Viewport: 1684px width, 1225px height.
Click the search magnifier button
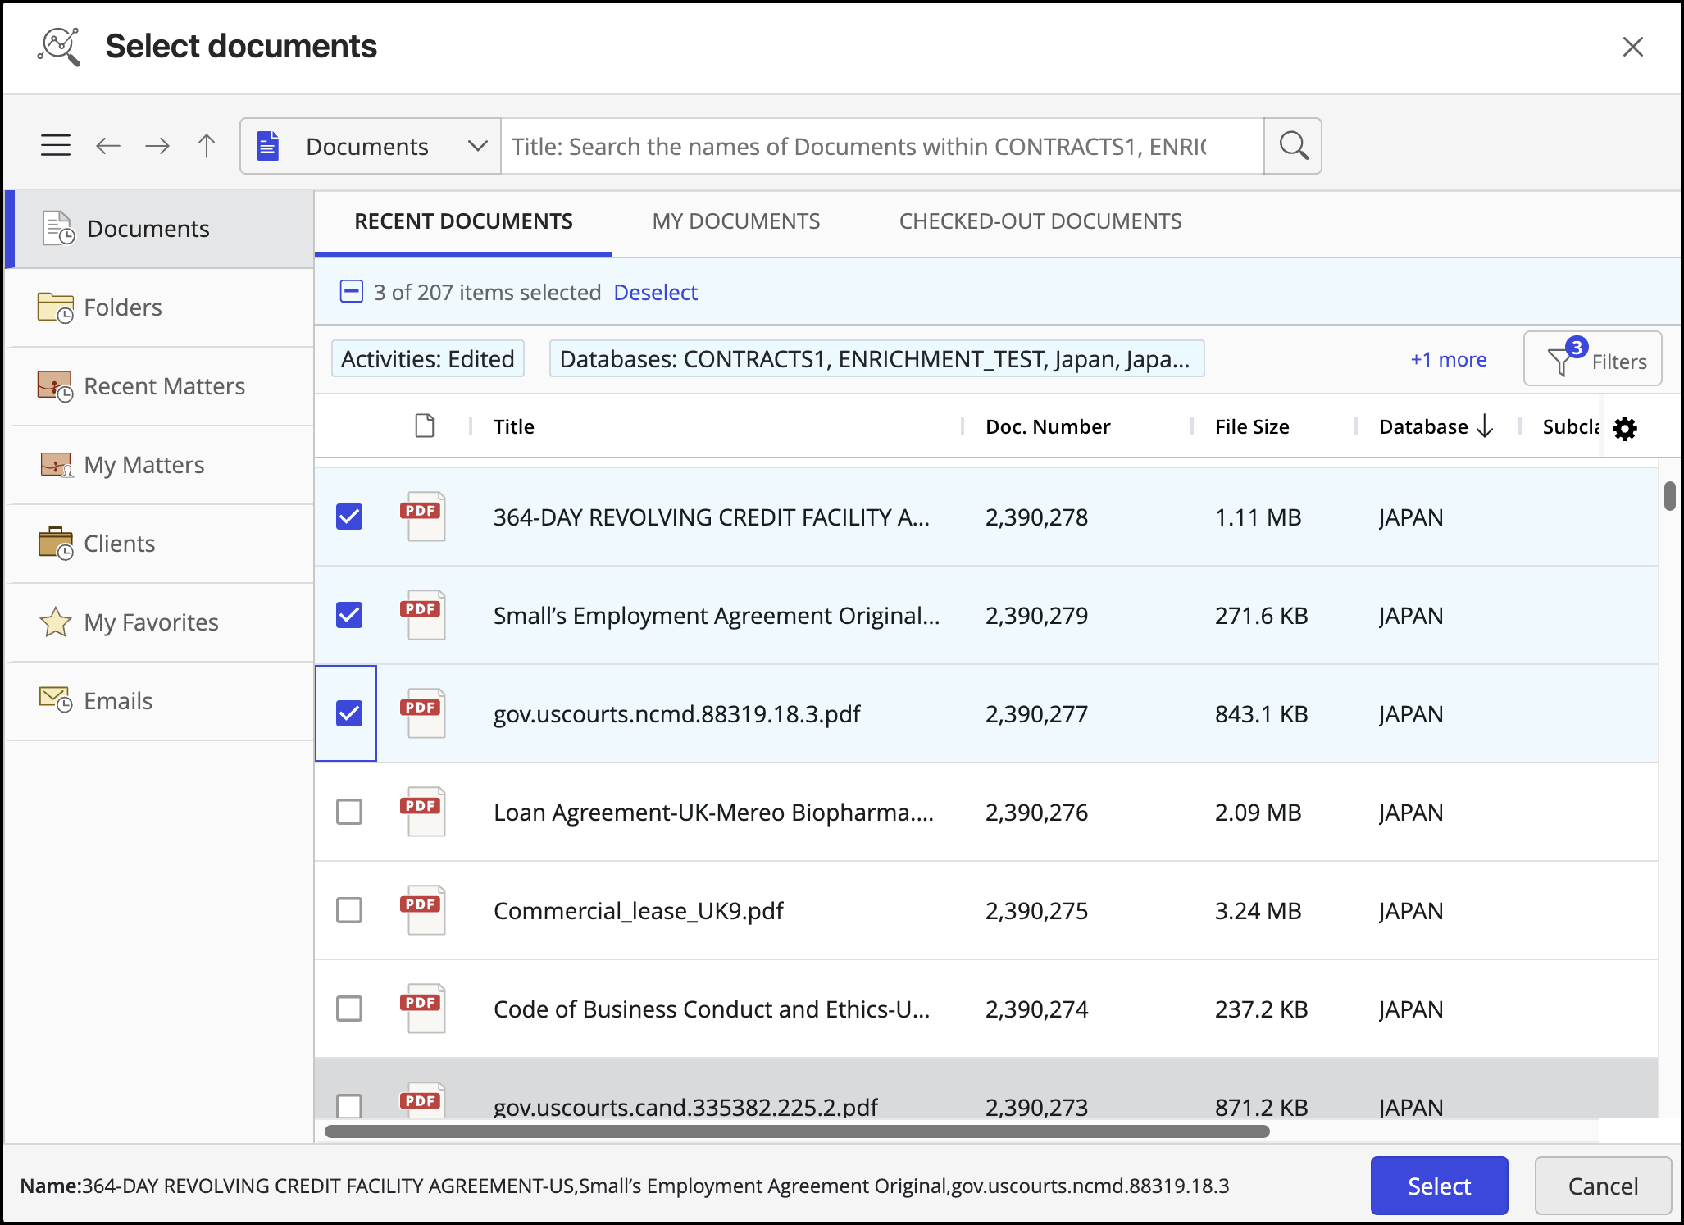coord(1293,146)
